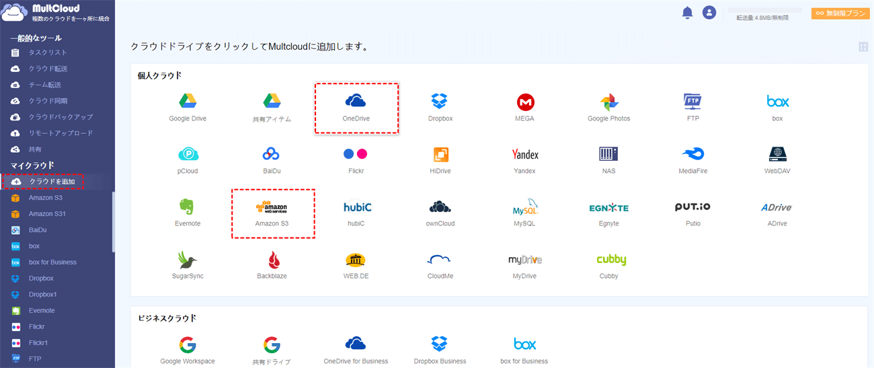Toggle the cloud list layout view icon
874x368 pixels.
pos(863,46)
